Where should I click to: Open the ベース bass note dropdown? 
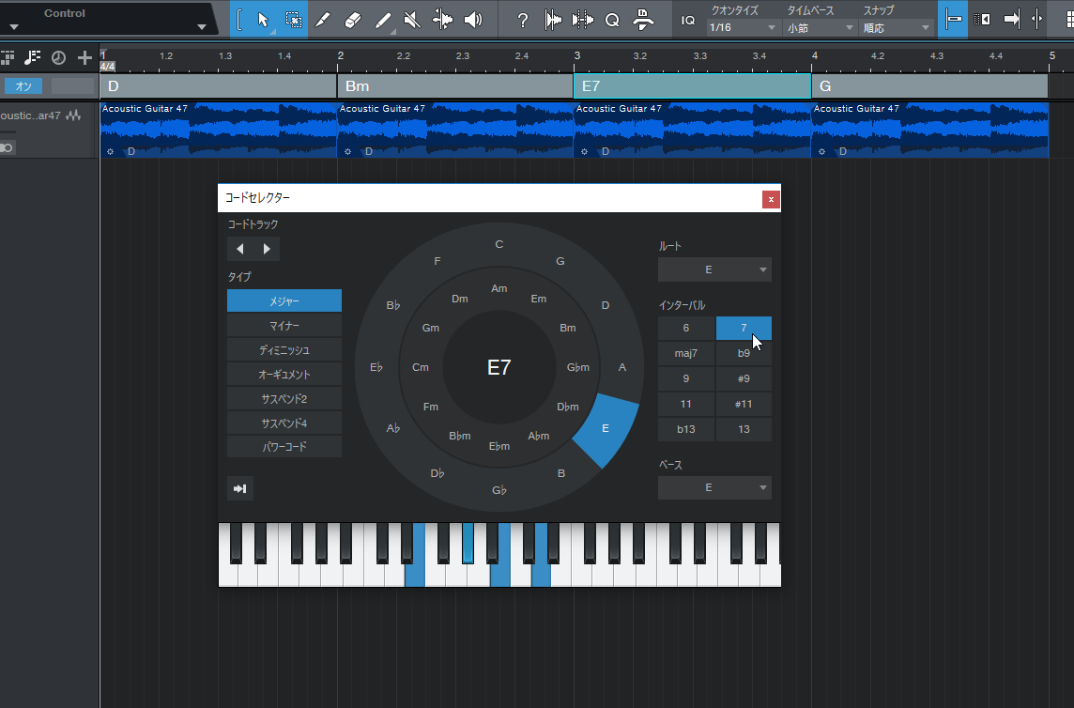(714, 487)
